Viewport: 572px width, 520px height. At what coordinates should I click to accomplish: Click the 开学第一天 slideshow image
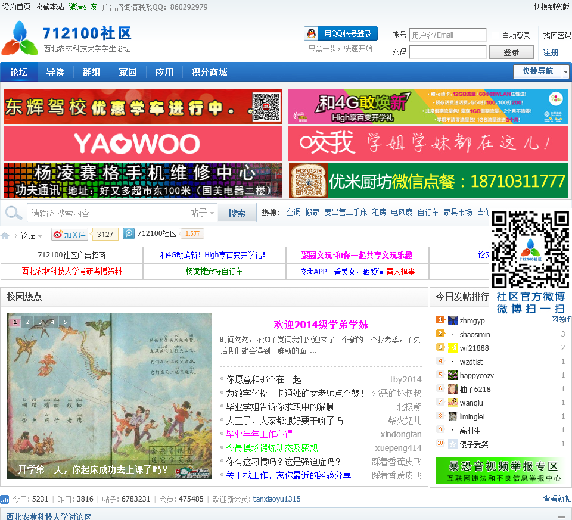109,396
